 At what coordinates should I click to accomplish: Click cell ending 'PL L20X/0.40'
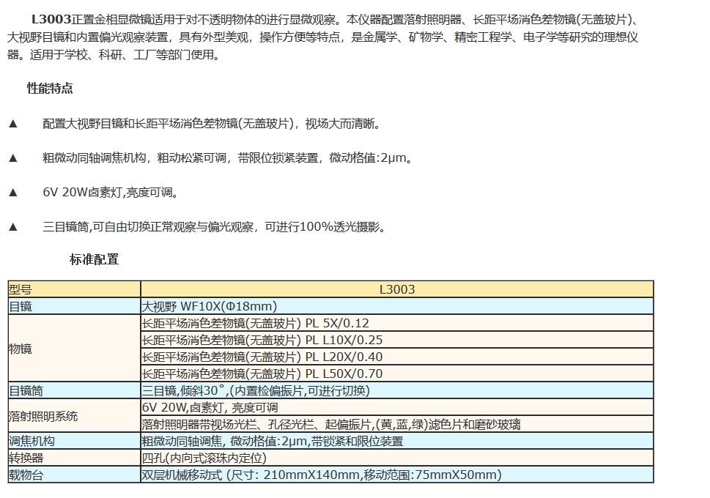397,357
